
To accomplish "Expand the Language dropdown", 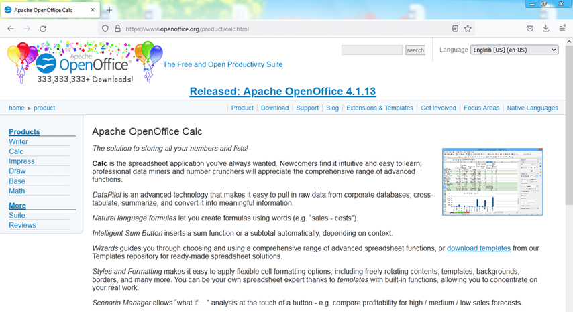I will [x=515, y=50].
